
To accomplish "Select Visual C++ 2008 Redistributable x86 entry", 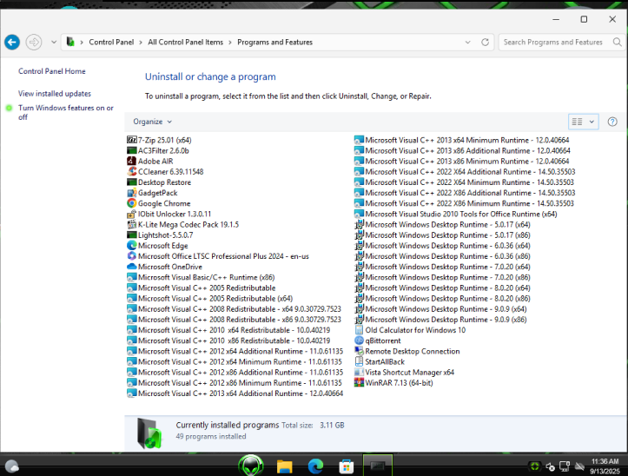I will 234,320.
